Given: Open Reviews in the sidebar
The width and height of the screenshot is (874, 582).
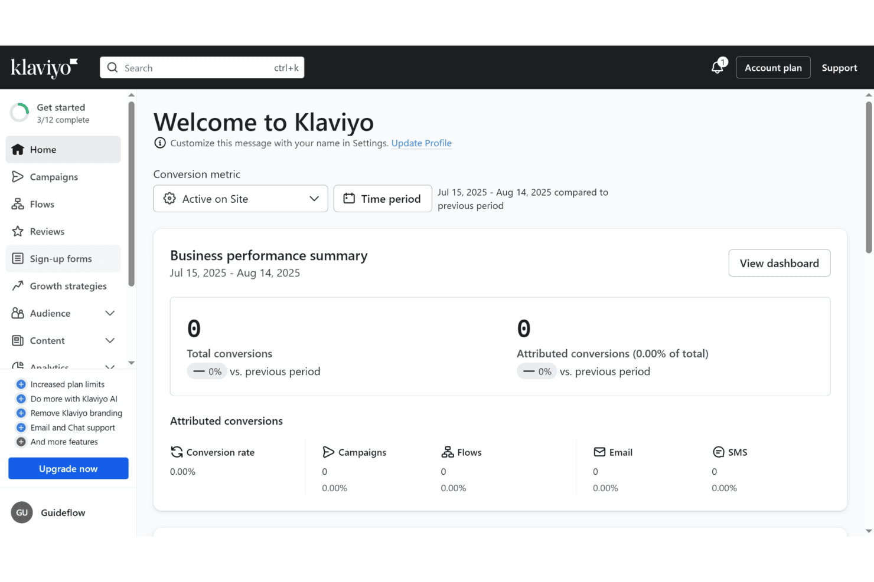Looking at the screenshot, I should (x=63, y=231).
